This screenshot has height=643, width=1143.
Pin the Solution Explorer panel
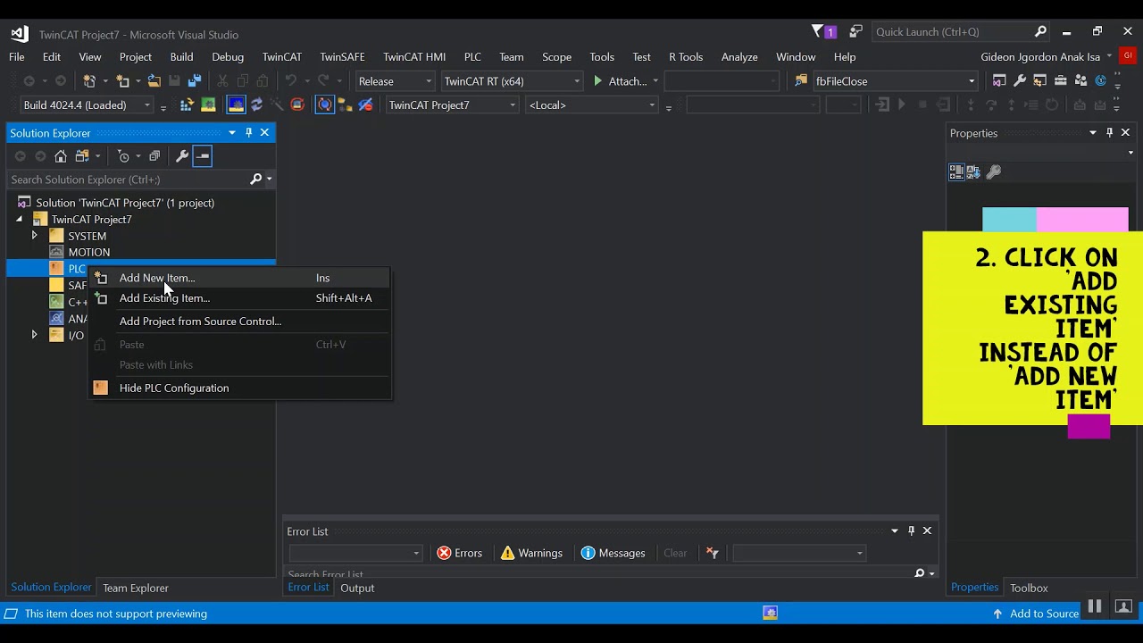[x=248, y=132]
